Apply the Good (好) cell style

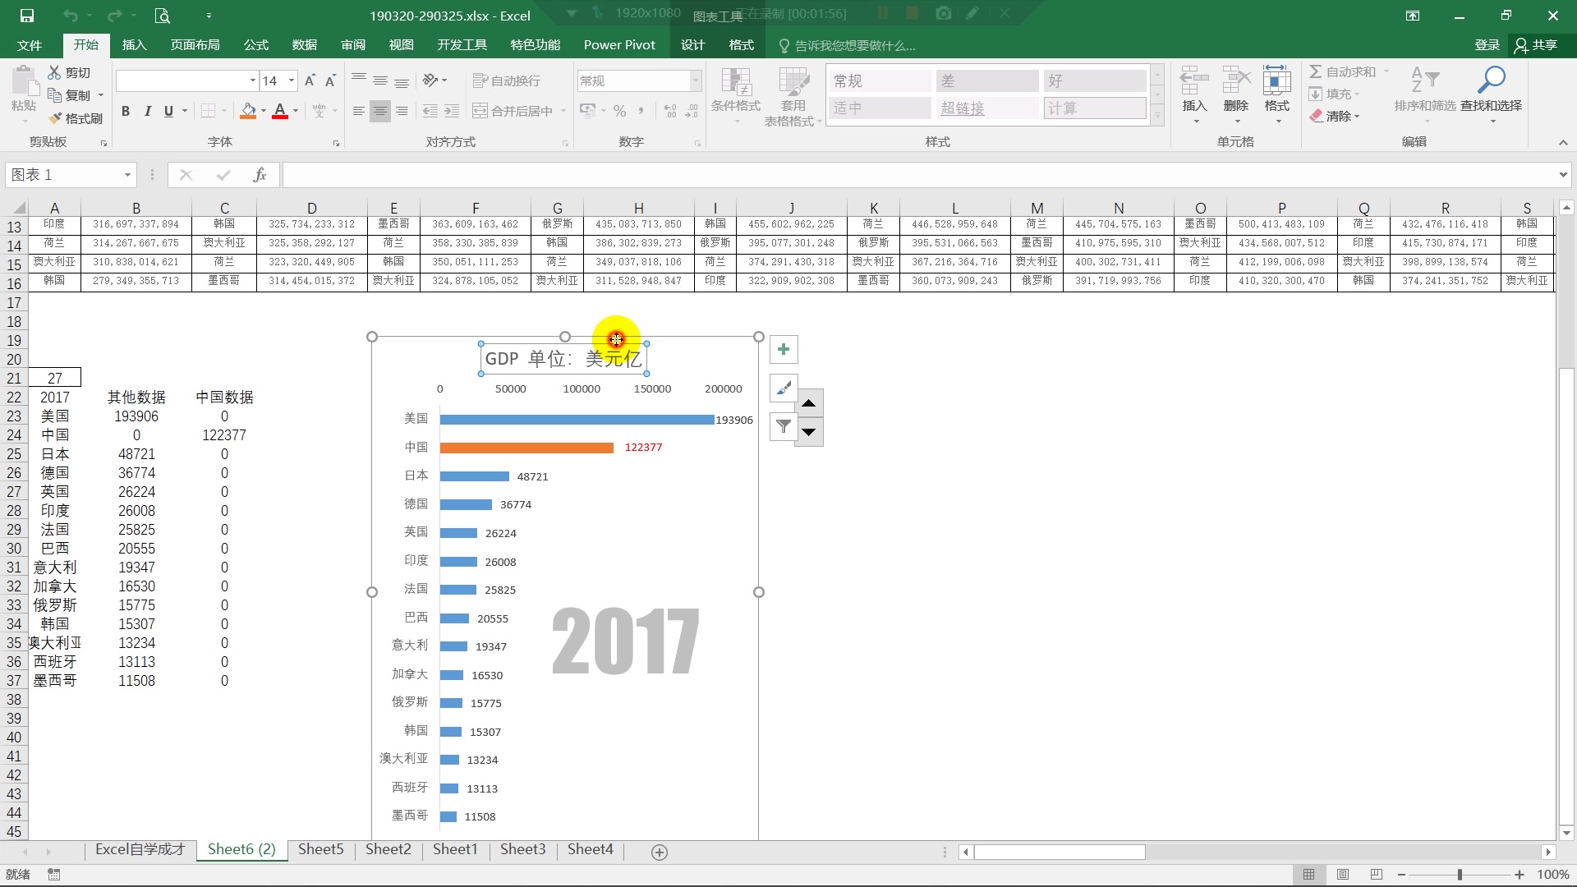point(1095,80)
